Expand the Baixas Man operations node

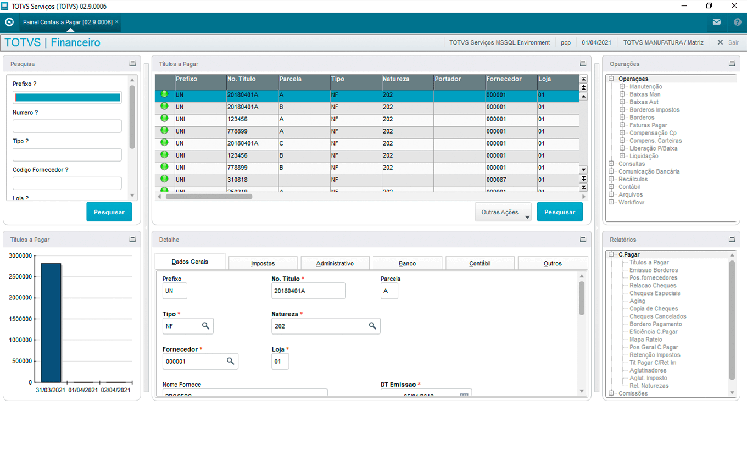point(622,94)
